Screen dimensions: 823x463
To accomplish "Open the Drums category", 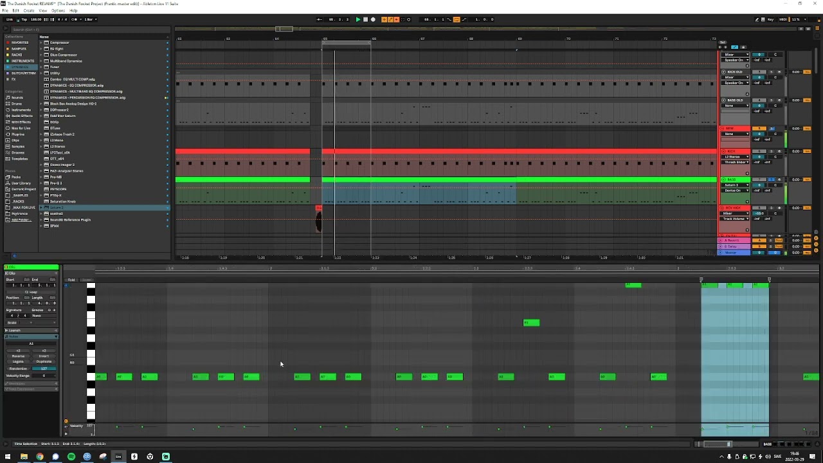I will (x=16, y=104).
